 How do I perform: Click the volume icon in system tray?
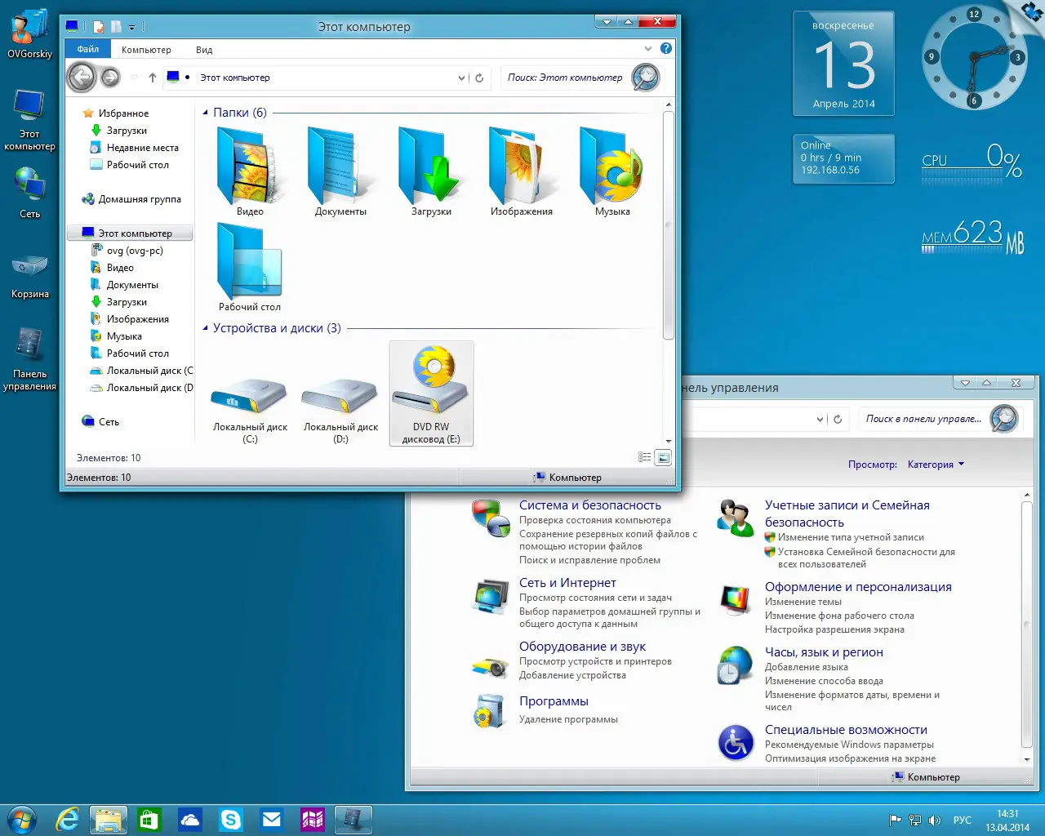point(935,820)
